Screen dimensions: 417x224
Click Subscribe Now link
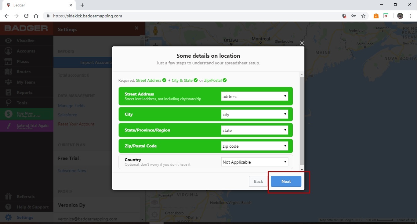tap(72, 171)
